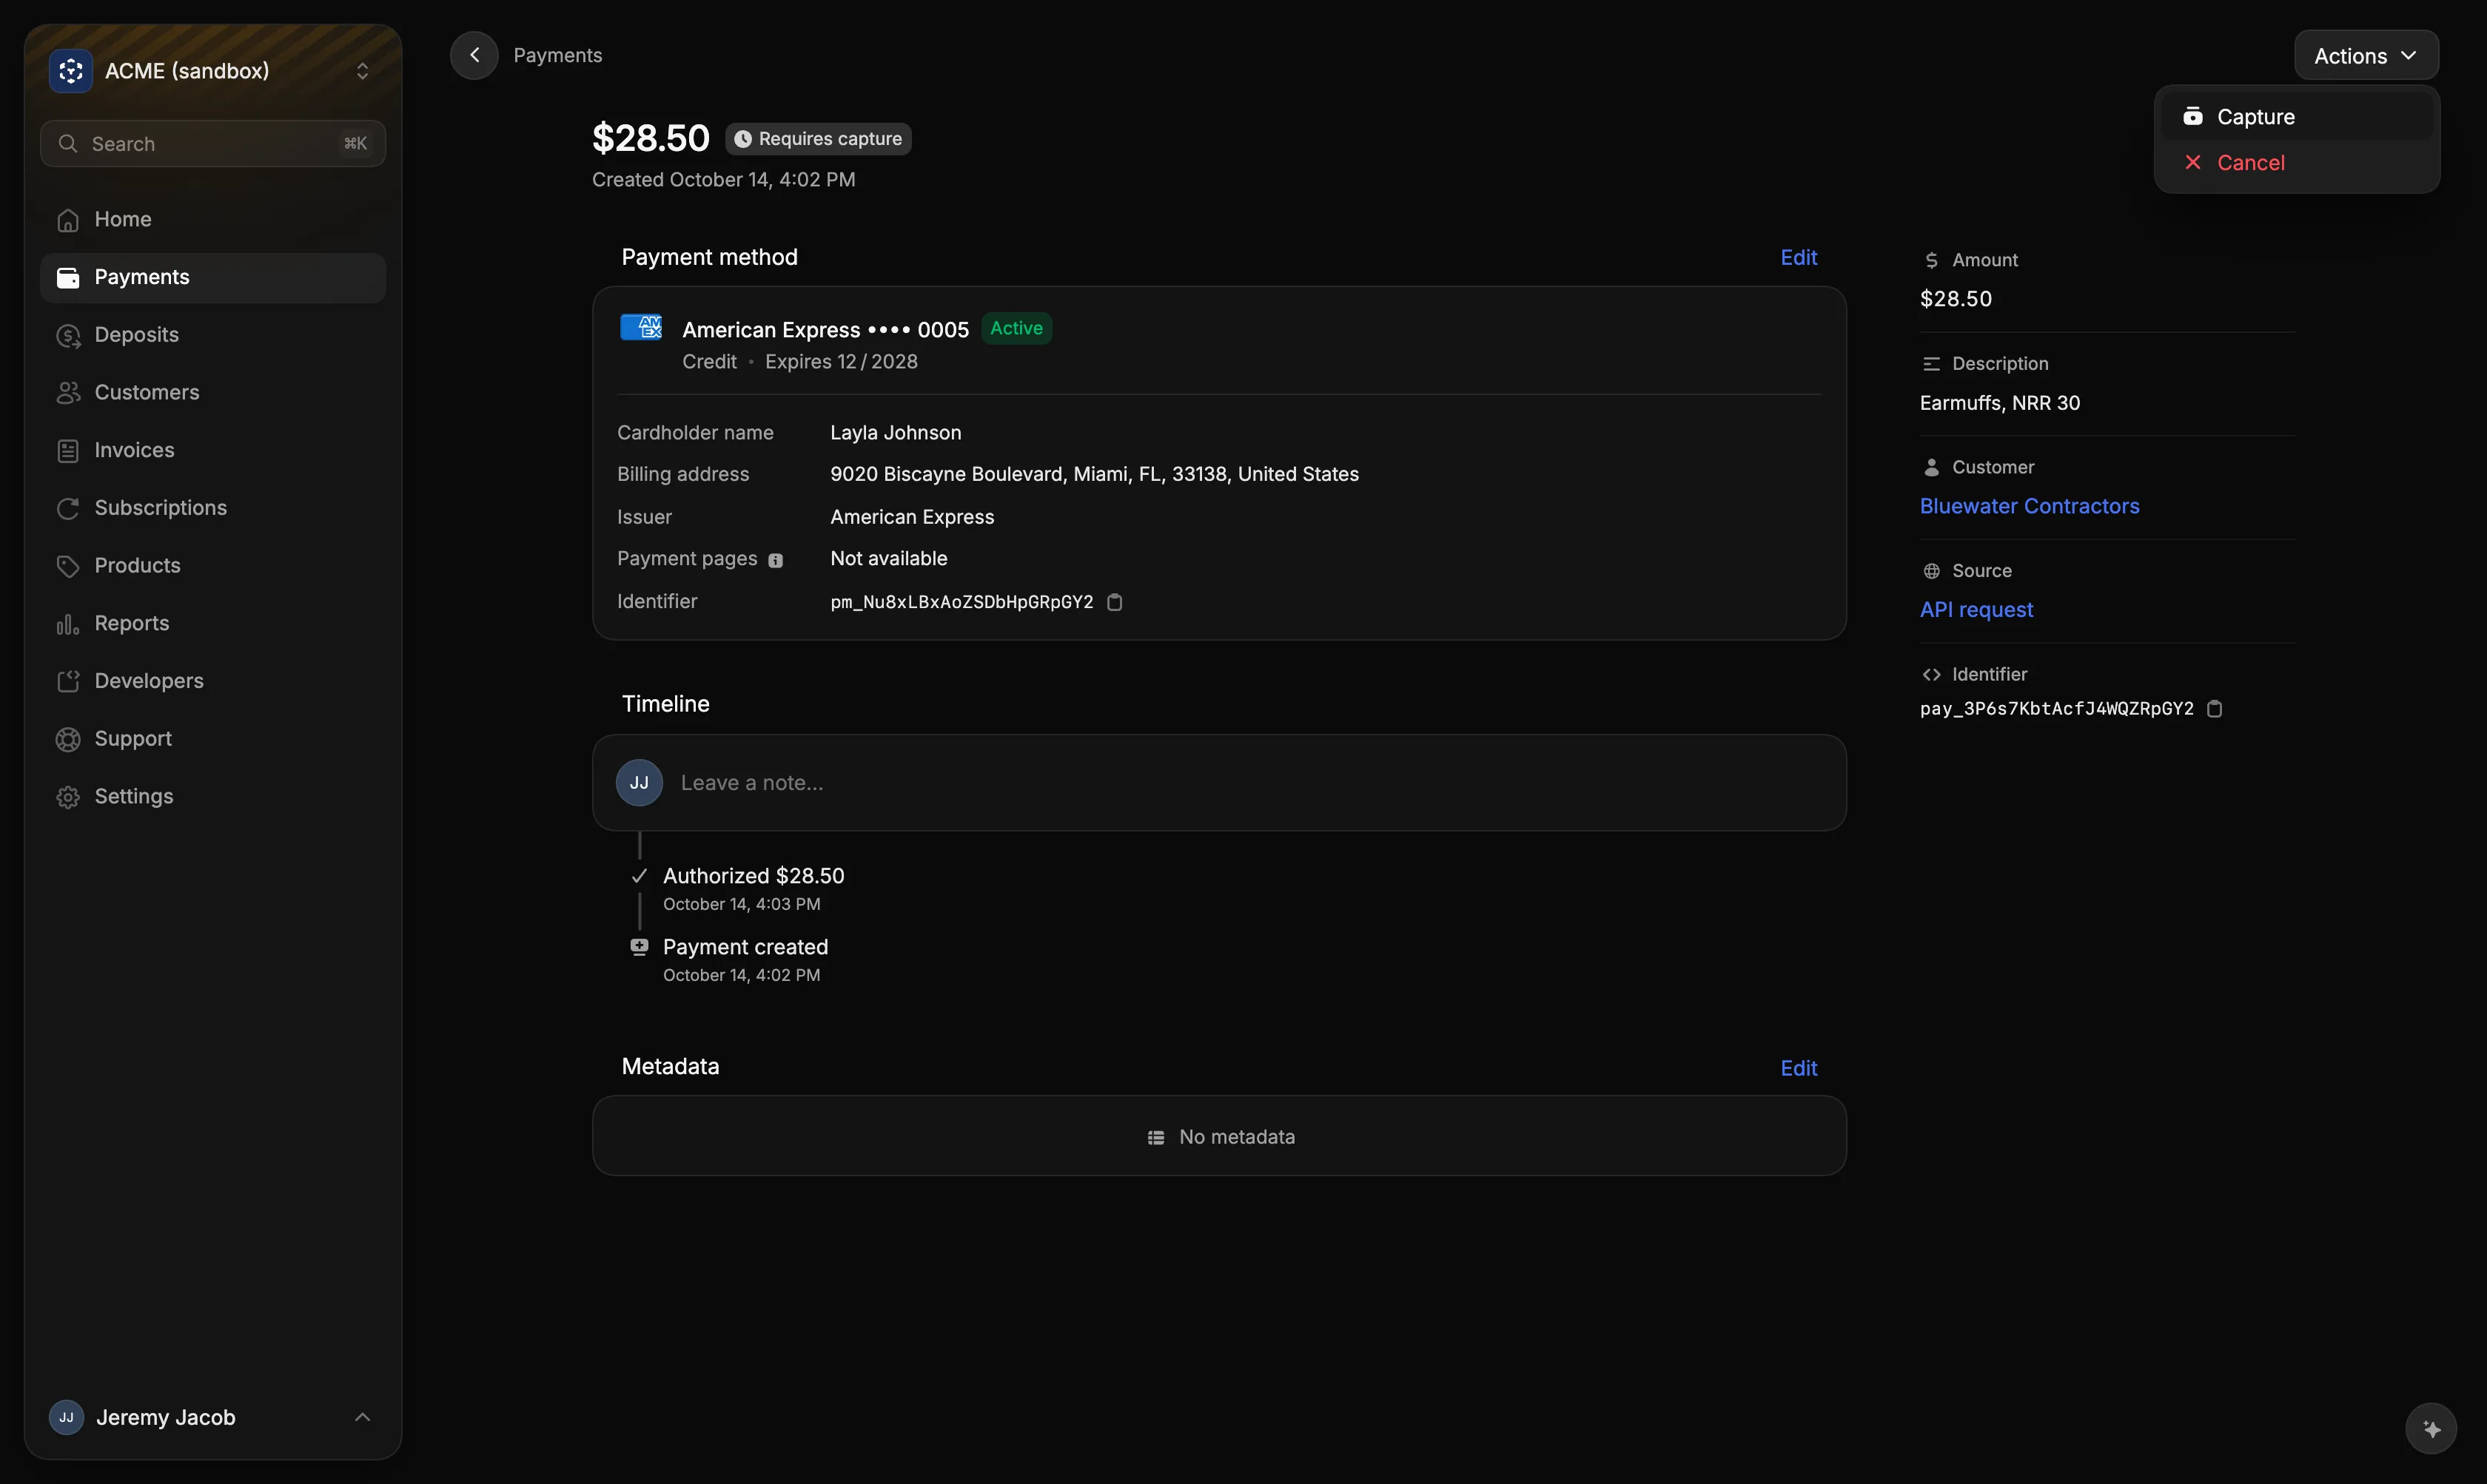Open the Actions dropdown
This screenshot has height=1484, width=2487.
click(2366, 56)
